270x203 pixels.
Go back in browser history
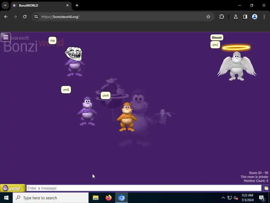pos(6,17)
